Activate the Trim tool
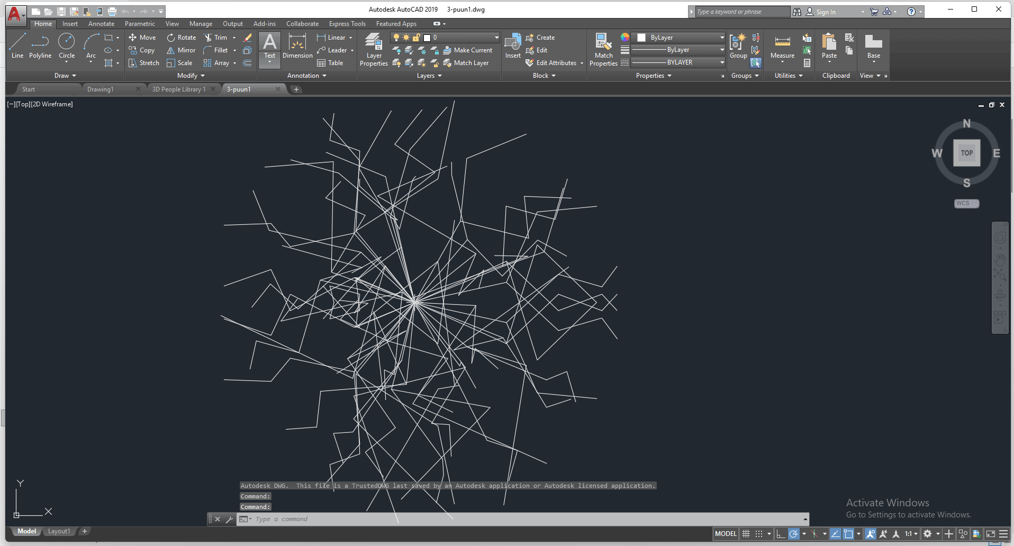 coord(216,38)
